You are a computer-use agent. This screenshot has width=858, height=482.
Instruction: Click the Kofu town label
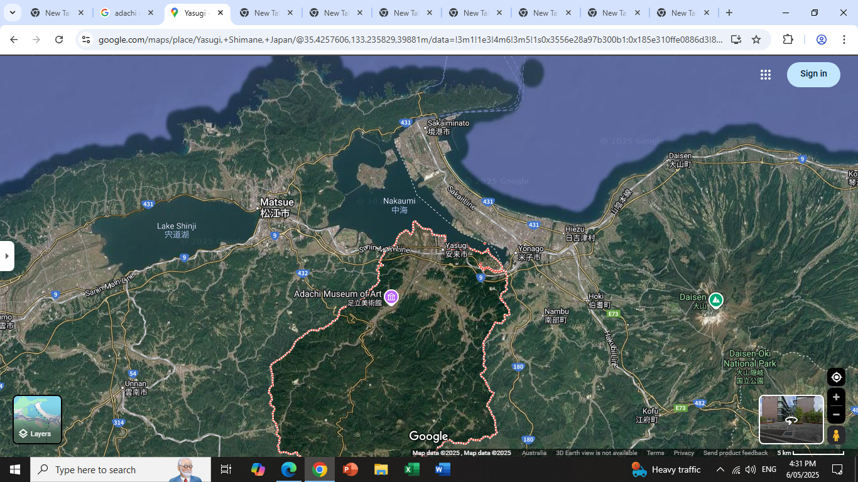click(649, 415)
